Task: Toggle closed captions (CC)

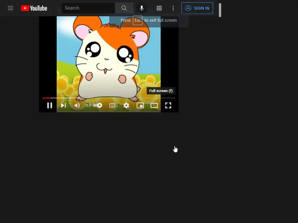Action: point(112,105)
